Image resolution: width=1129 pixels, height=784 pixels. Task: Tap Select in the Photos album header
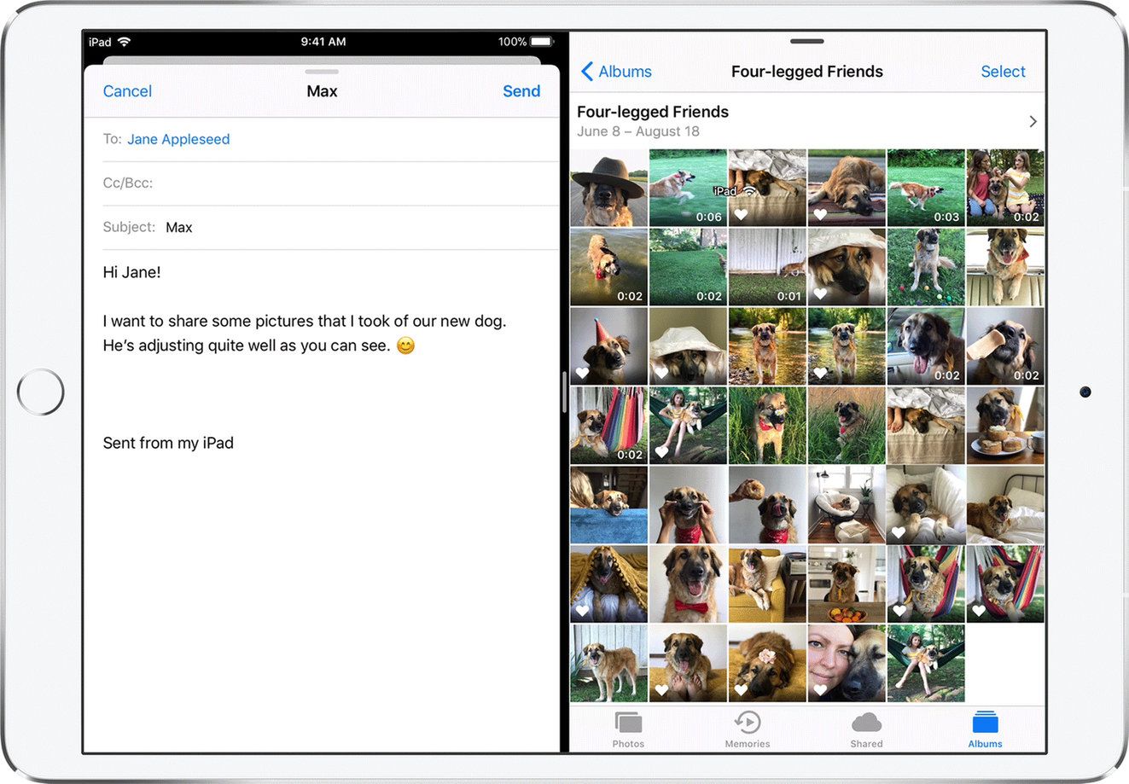(x=1003, y=72)
